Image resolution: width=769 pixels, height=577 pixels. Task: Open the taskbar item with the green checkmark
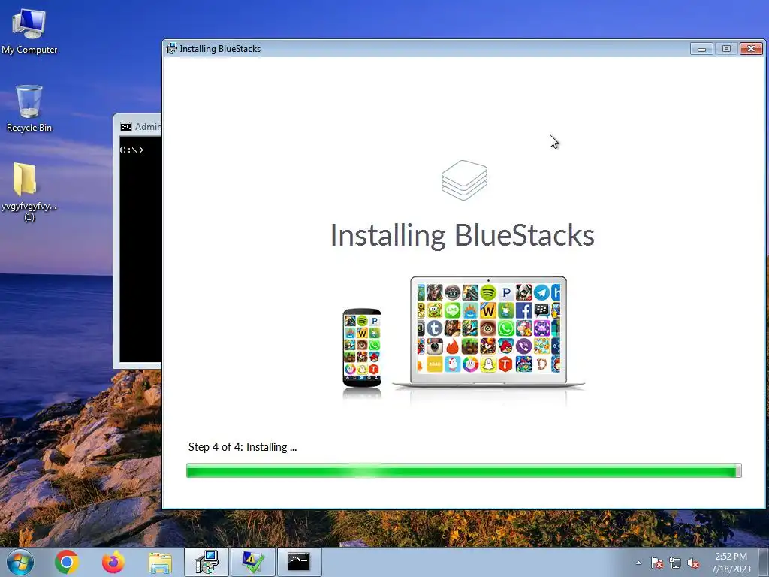(x=253, y=562)
